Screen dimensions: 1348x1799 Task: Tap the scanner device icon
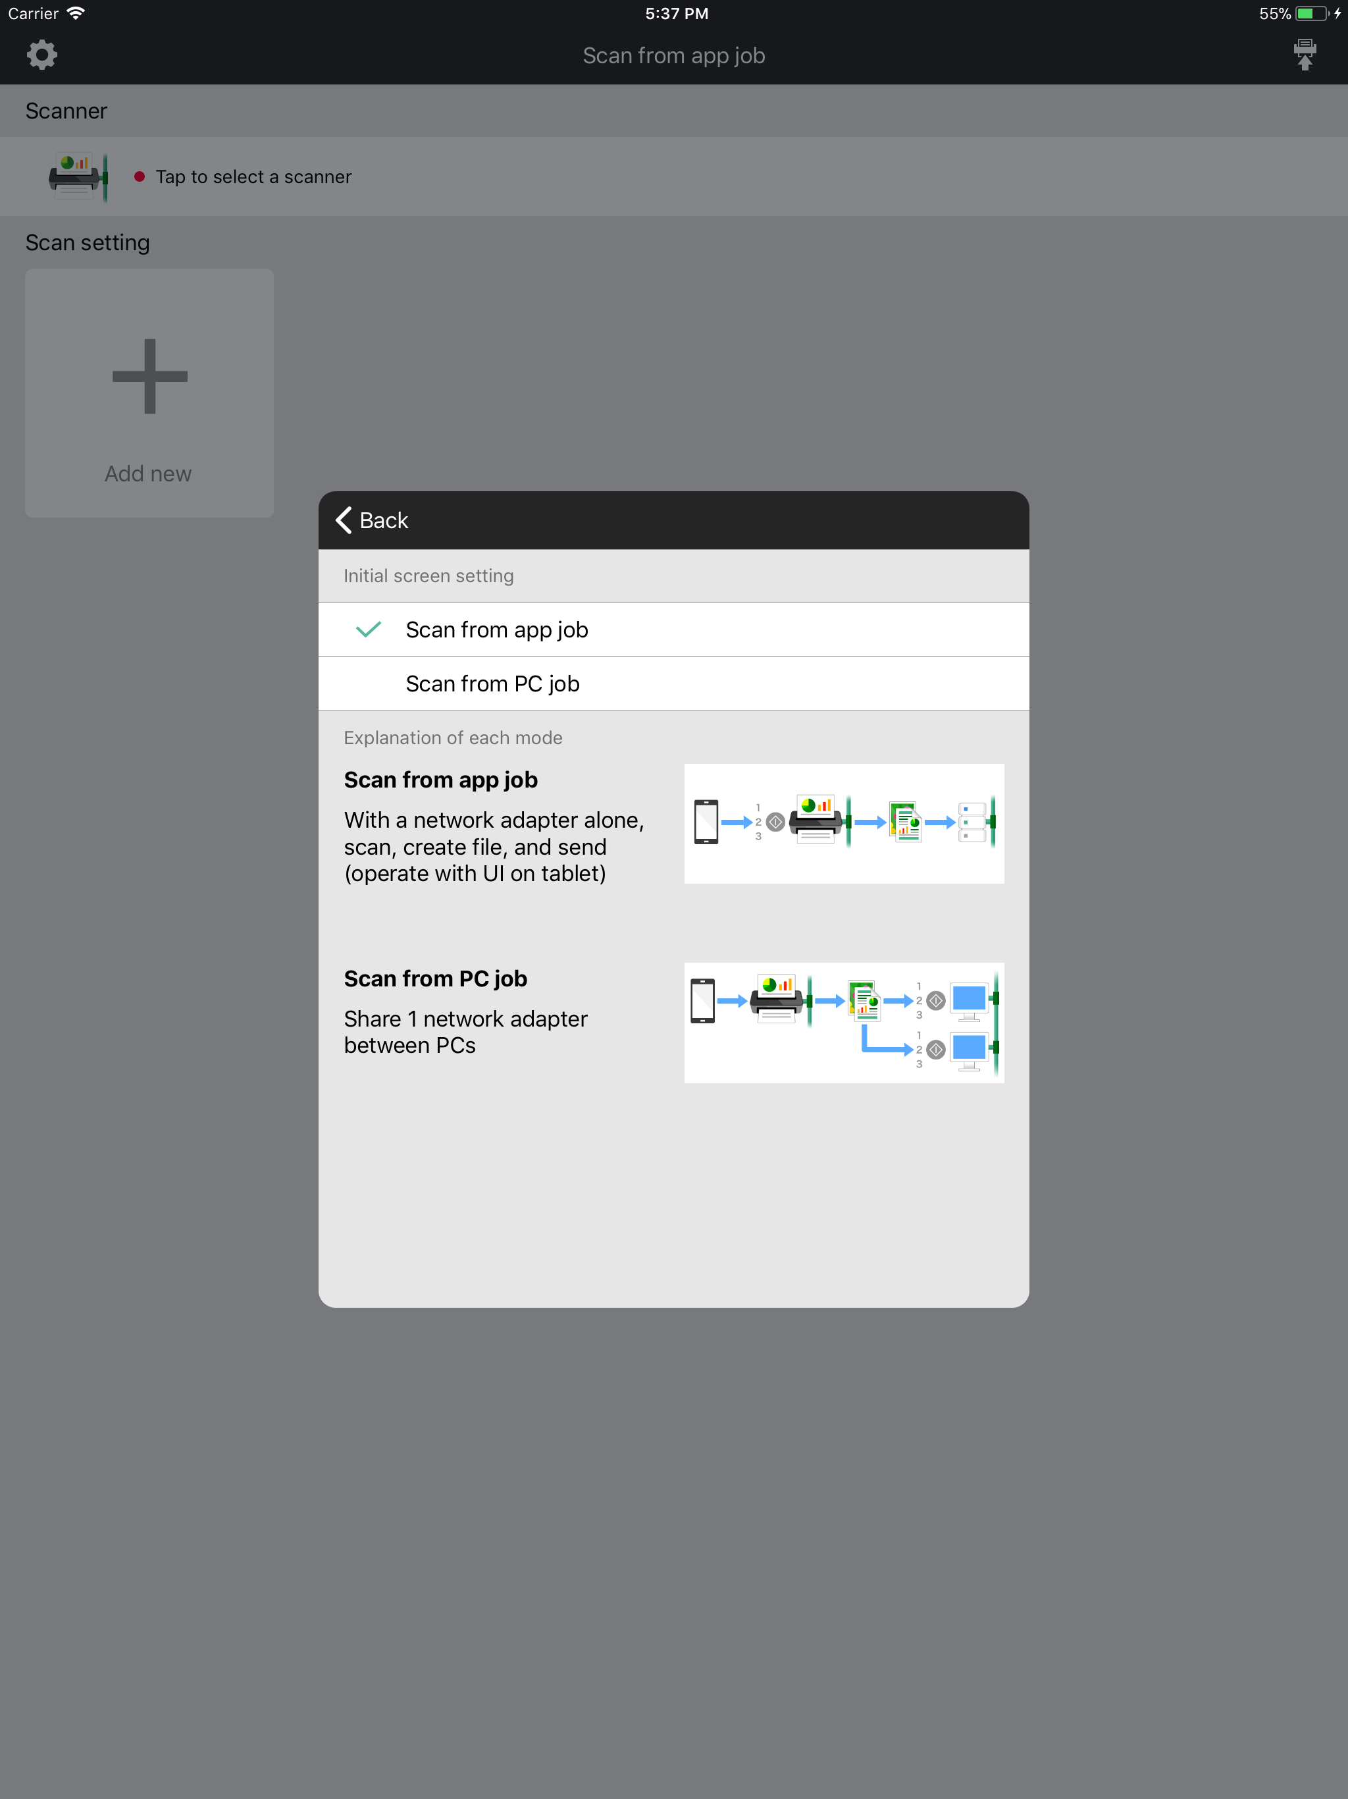click(x=77, y=176)
